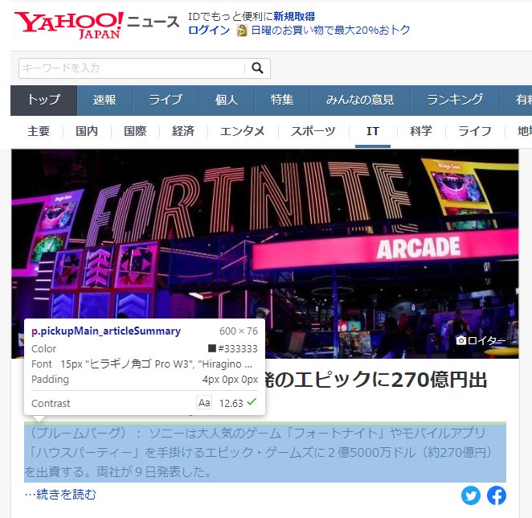Select the エンタメ category

click(242, 131)
